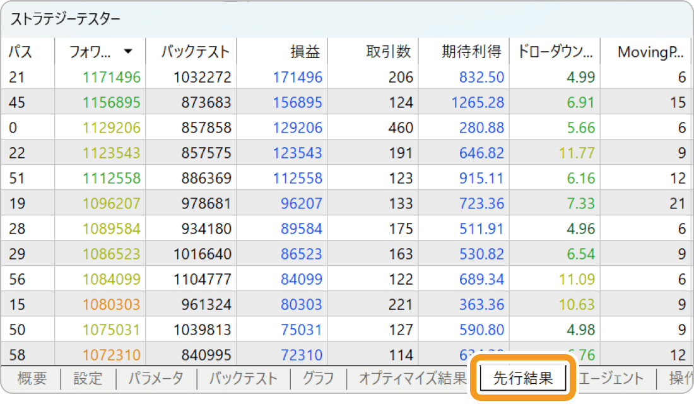Image resolution: width=694 pixels, height=404 pixels.
Task: Switch to the 概要 tab
Action: 33,379
